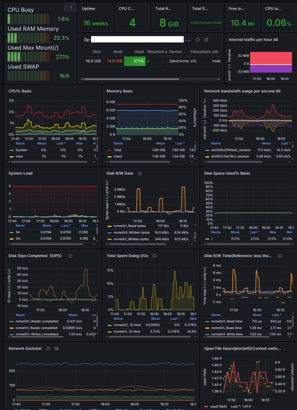Sort the filesystem table by Size column
This screenshot has height=410, width=297.
[96, 52]
